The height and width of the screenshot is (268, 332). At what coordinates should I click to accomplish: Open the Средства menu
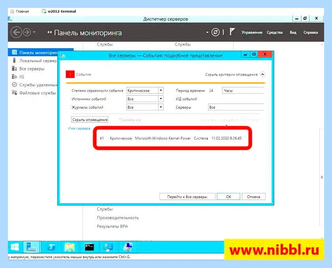point(275,32)
